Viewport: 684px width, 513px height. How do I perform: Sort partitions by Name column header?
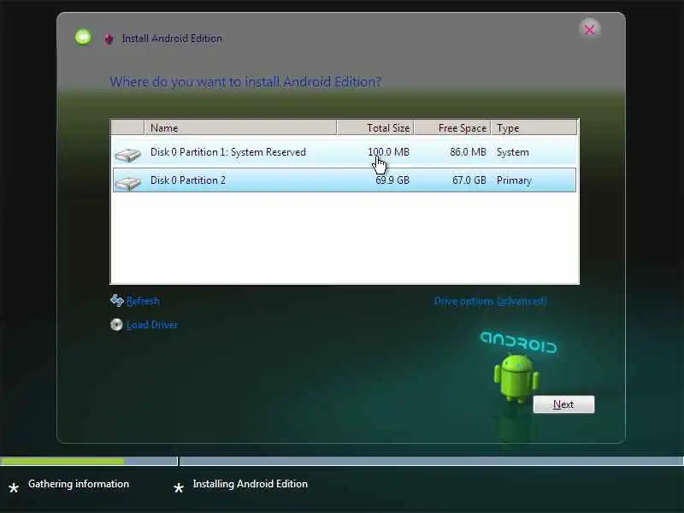pyautogui.click(x=240, y=127)
